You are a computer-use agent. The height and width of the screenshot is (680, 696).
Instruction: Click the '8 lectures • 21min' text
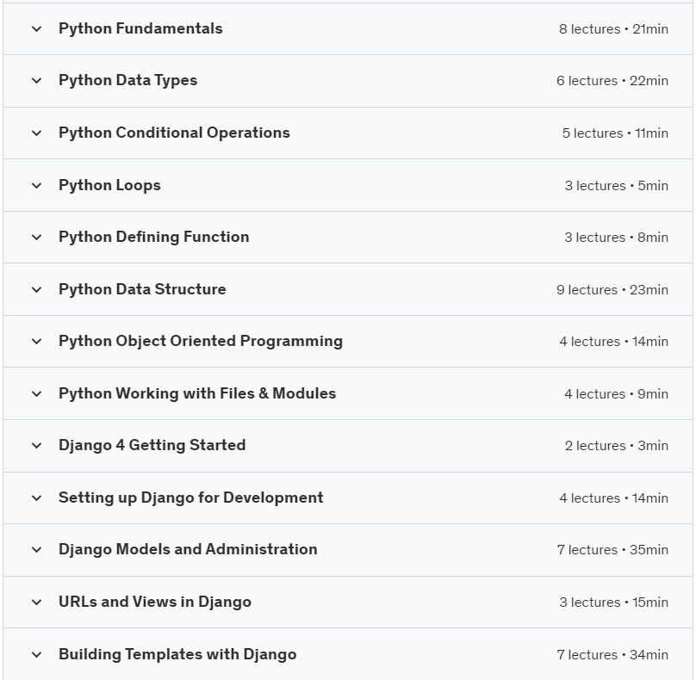(x=613, y=29)
